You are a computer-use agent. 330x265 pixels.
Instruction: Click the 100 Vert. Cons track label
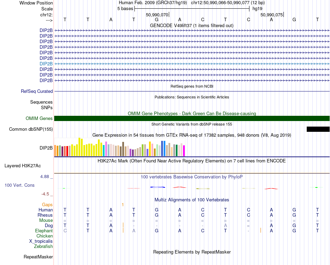tap(19, 185)
